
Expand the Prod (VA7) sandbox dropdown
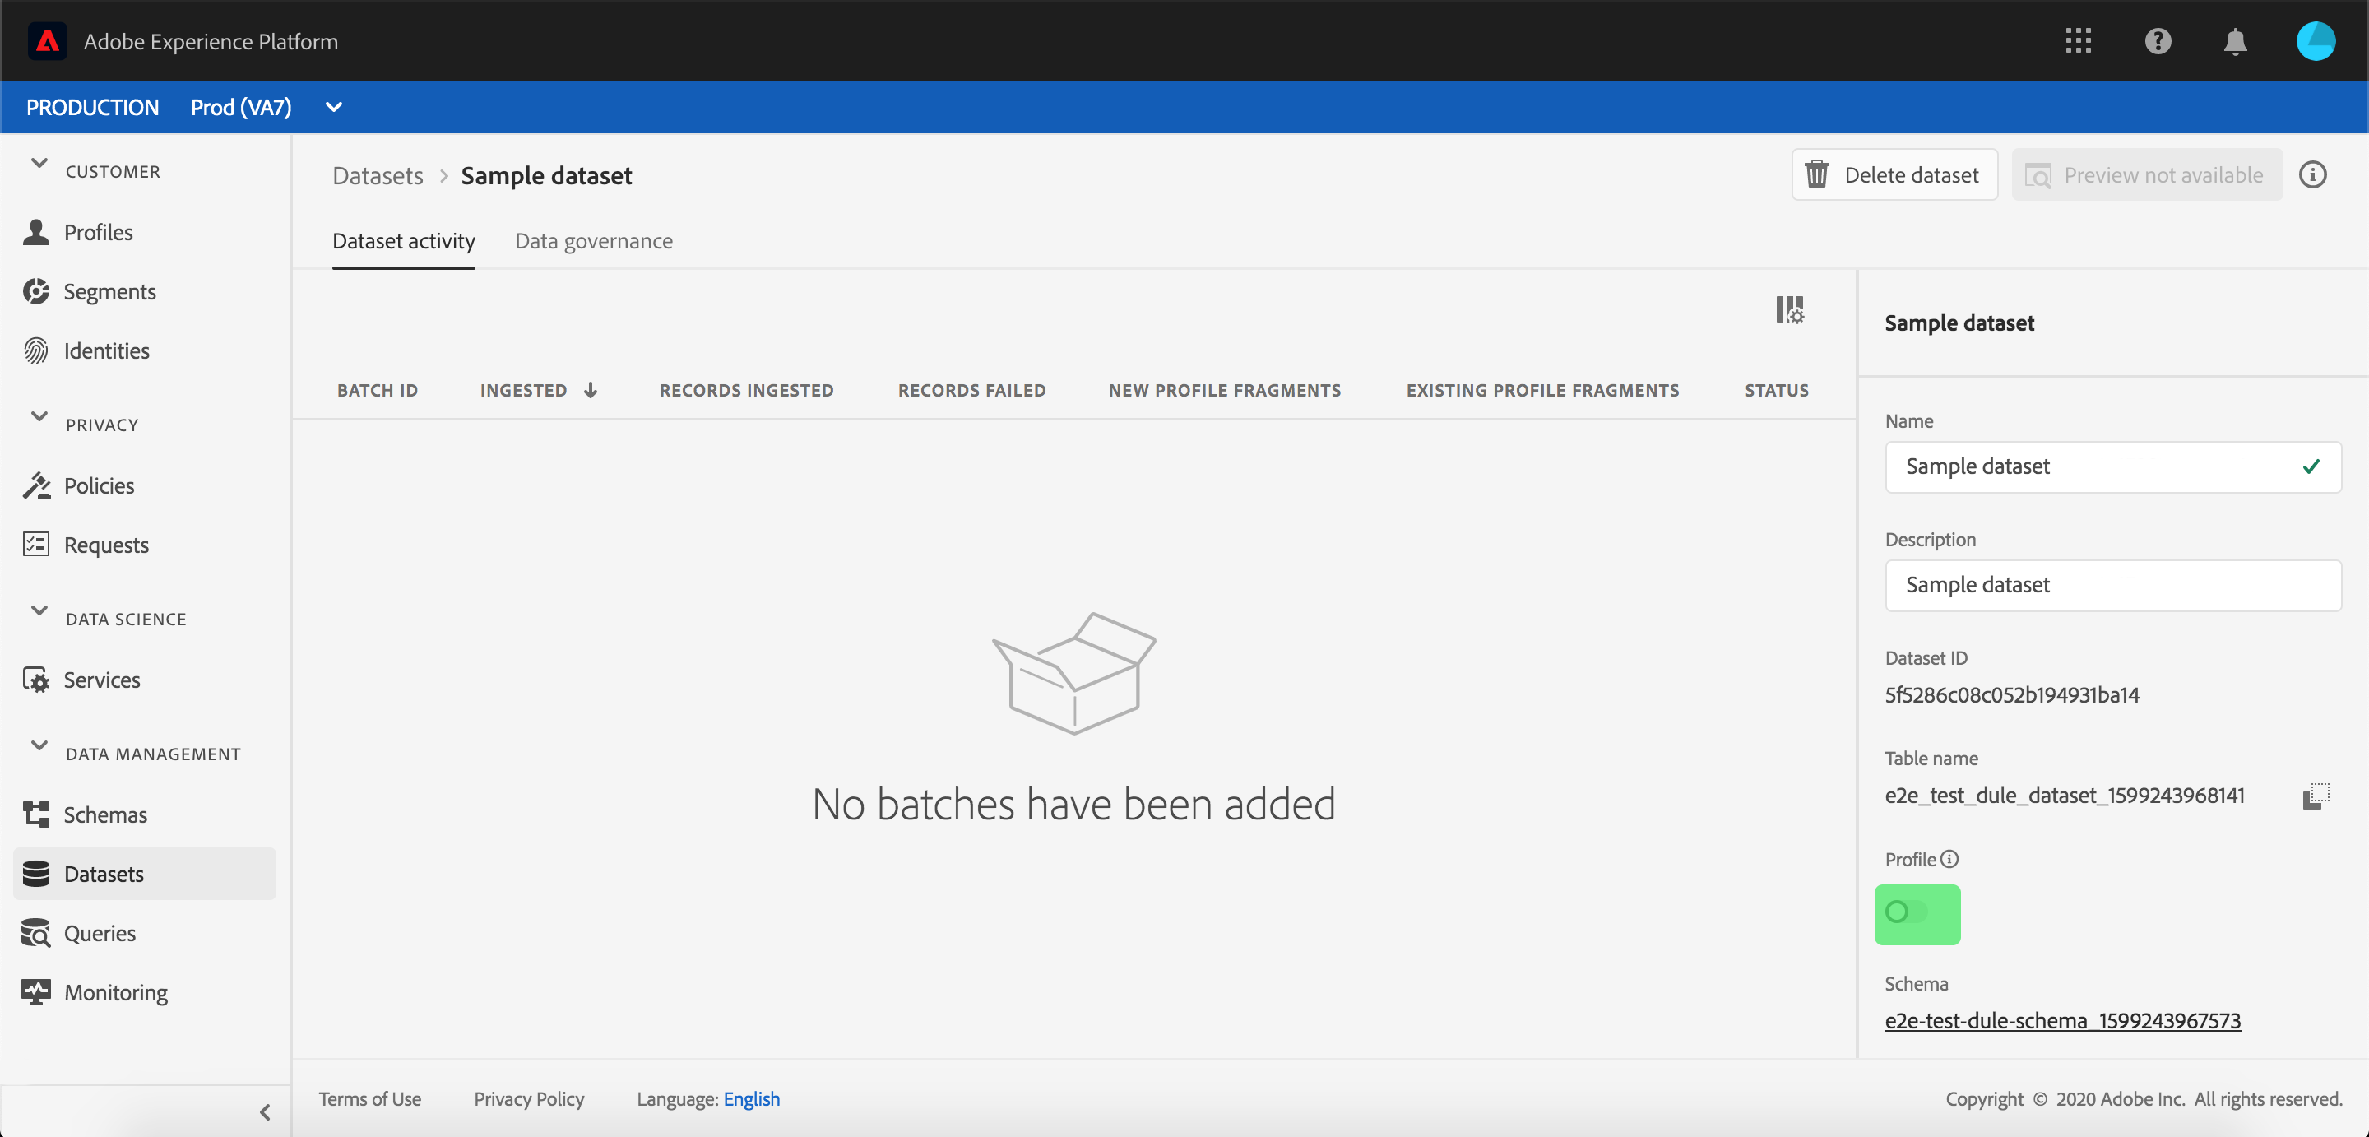334,108
